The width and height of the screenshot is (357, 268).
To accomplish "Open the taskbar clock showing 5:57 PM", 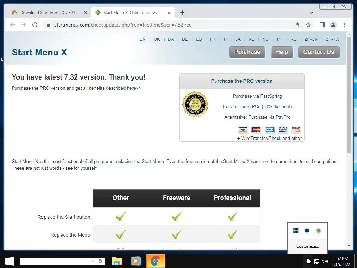I will click(x=341, y=261).
